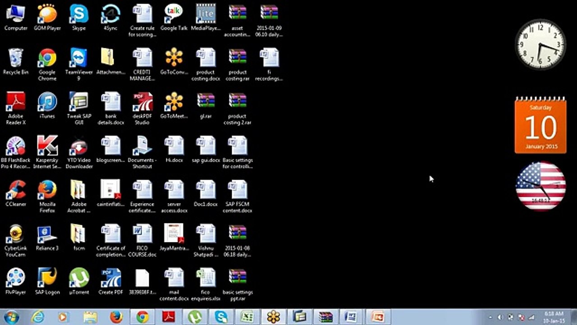Open the Adobe Acrobat folder icon
The image size is (577, 325).
[x=79, y=196]
